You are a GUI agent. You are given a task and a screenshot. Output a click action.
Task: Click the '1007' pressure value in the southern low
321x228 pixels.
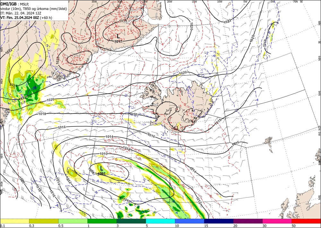tap(101, 174)
